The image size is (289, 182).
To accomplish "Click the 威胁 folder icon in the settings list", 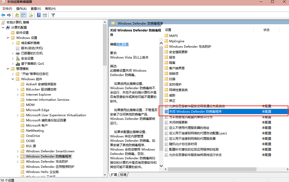I will (166, 95).
